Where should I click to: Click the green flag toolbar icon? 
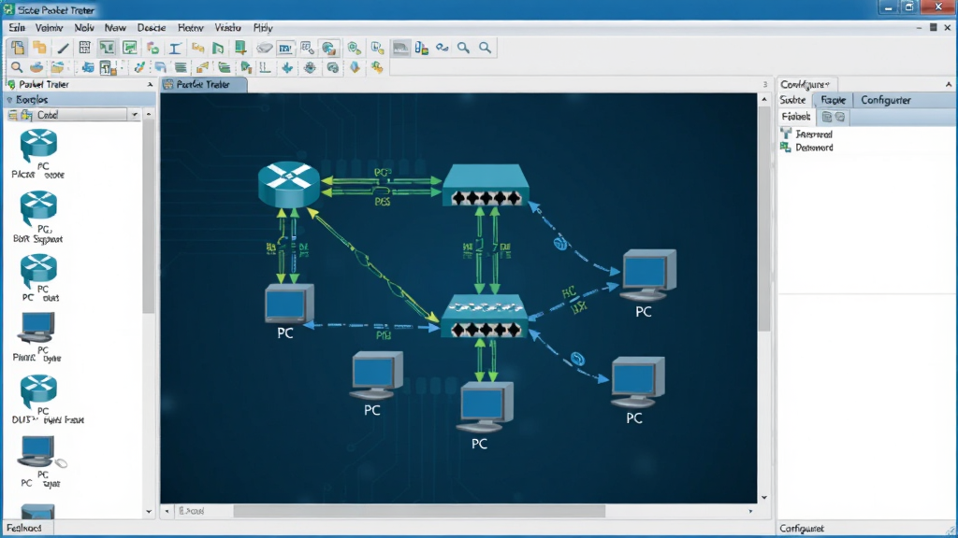pyautogui.click(x=218, y=48)
